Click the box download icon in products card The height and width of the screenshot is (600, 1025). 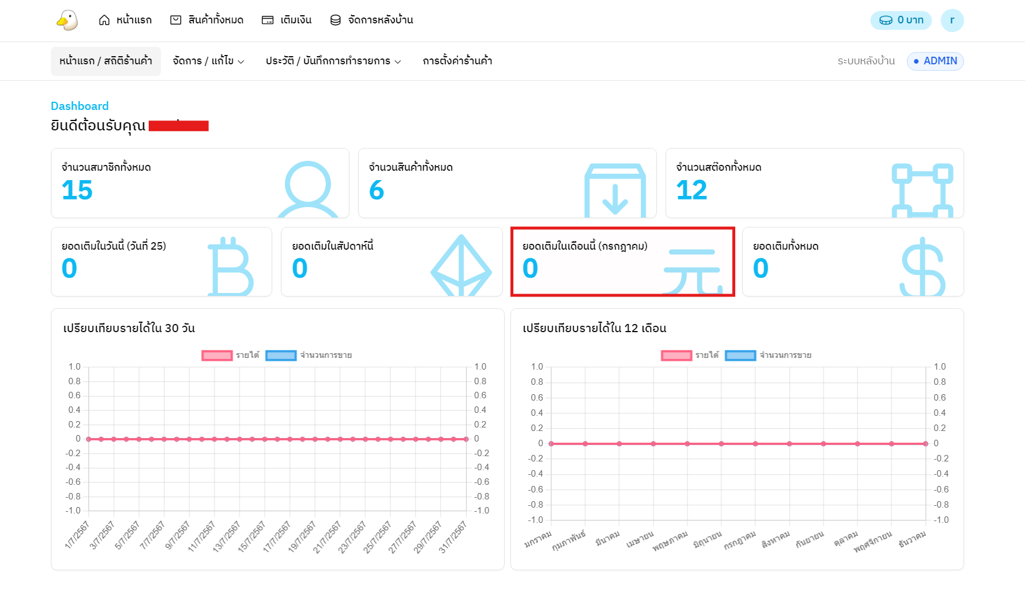coord(615,191)
